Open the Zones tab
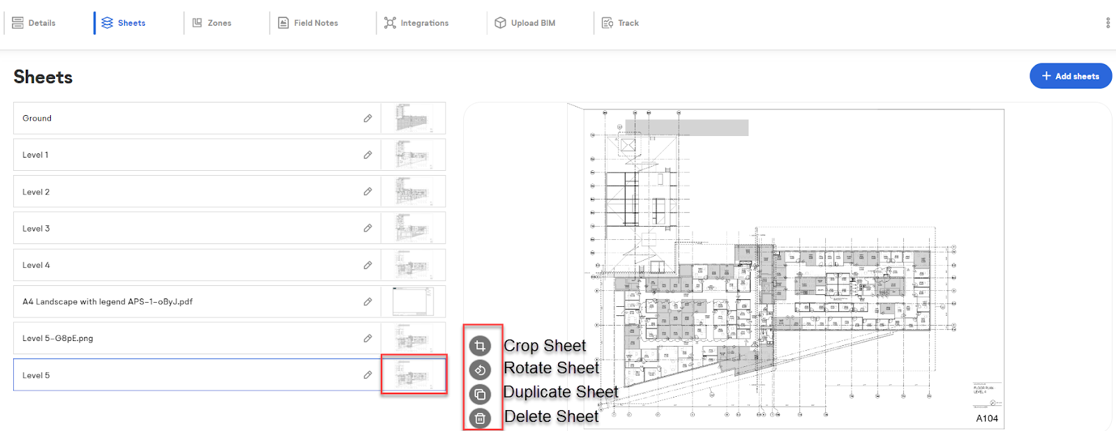Screen dimensions: 1116x431 coord(212,23)
